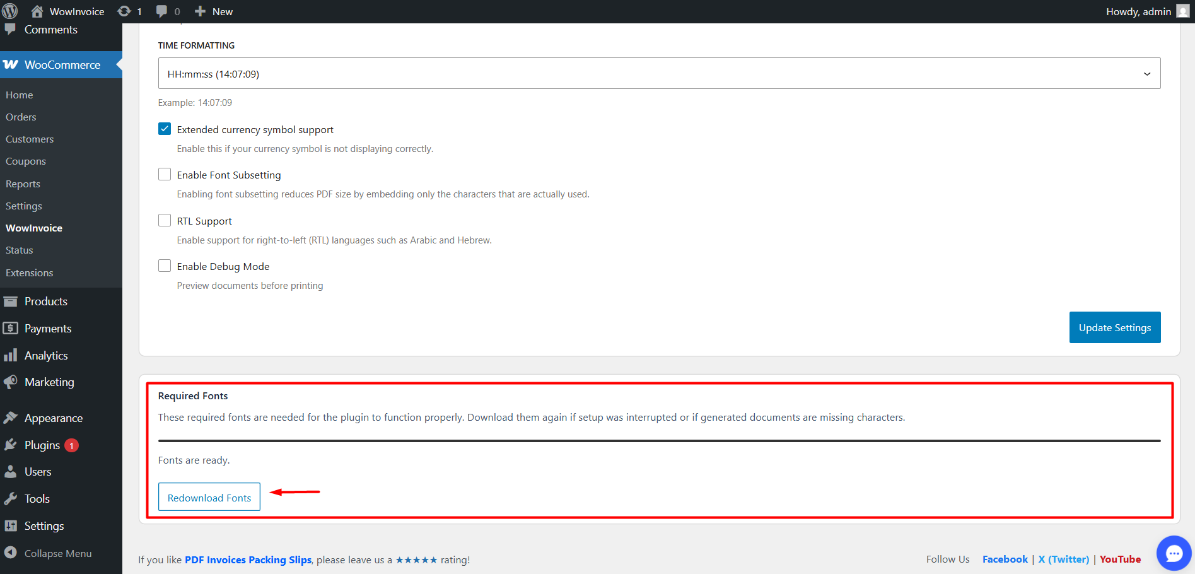Image resolution: width=1195 pixels, height=574 pixels.
Task: Click the Plugins update count badge
Action: point(72,445)
